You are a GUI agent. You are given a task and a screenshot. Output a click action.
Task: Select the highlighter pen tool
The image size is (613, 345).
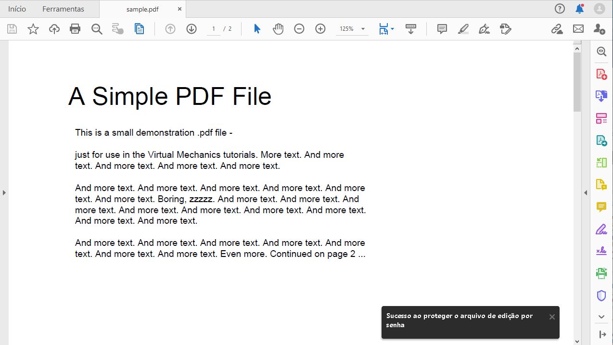(463, 29)
